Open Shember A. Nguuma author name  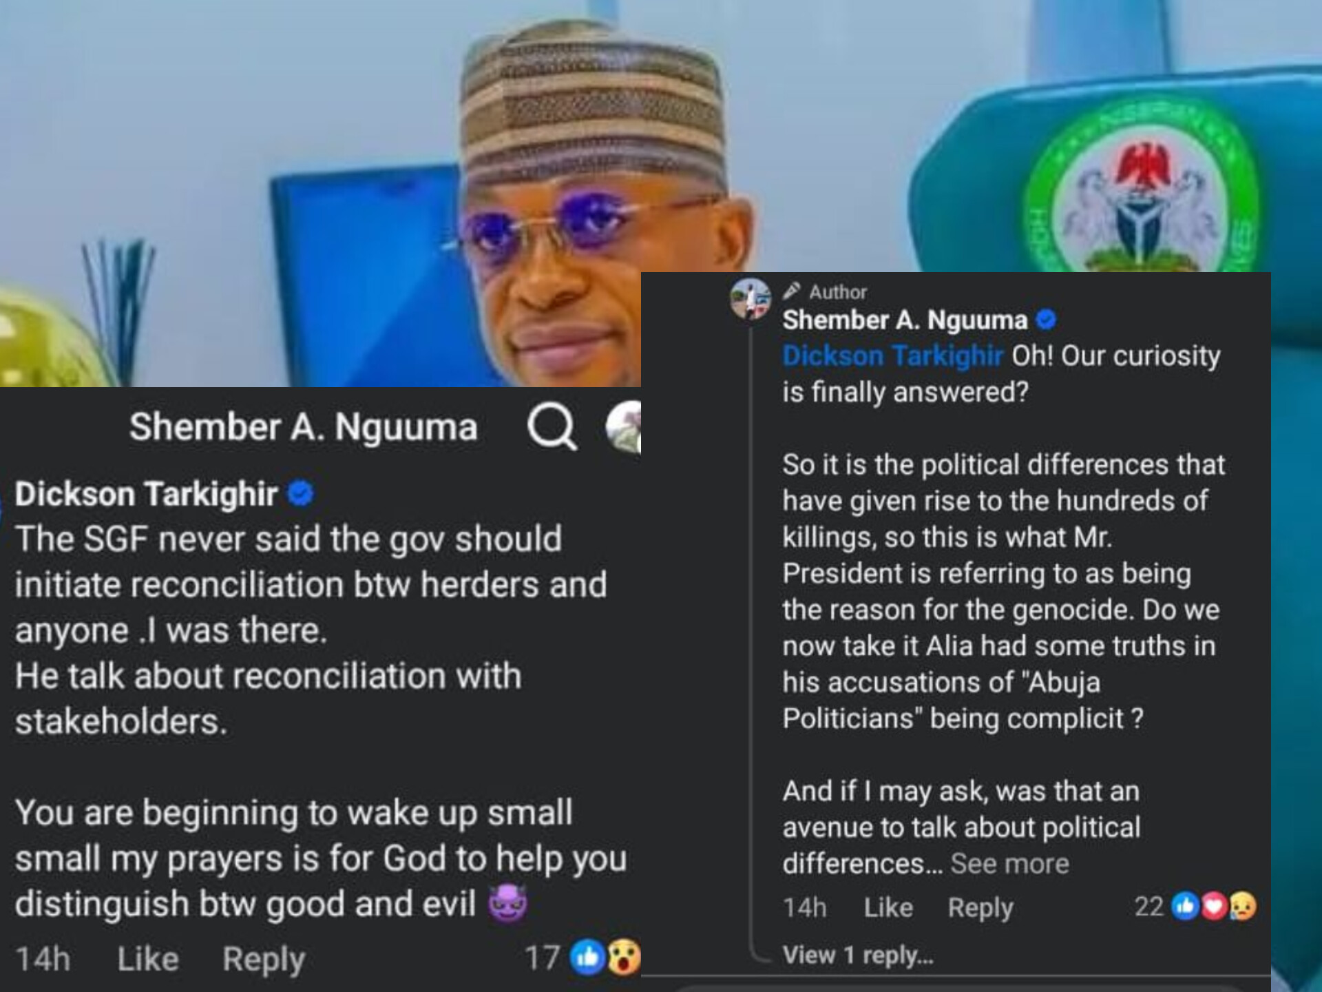pos(905,320)
